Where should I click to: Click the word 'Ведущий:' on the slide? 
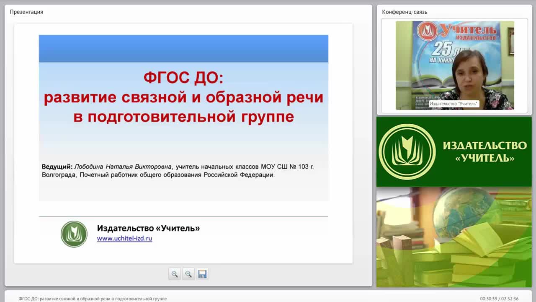[x=57, y=167]
